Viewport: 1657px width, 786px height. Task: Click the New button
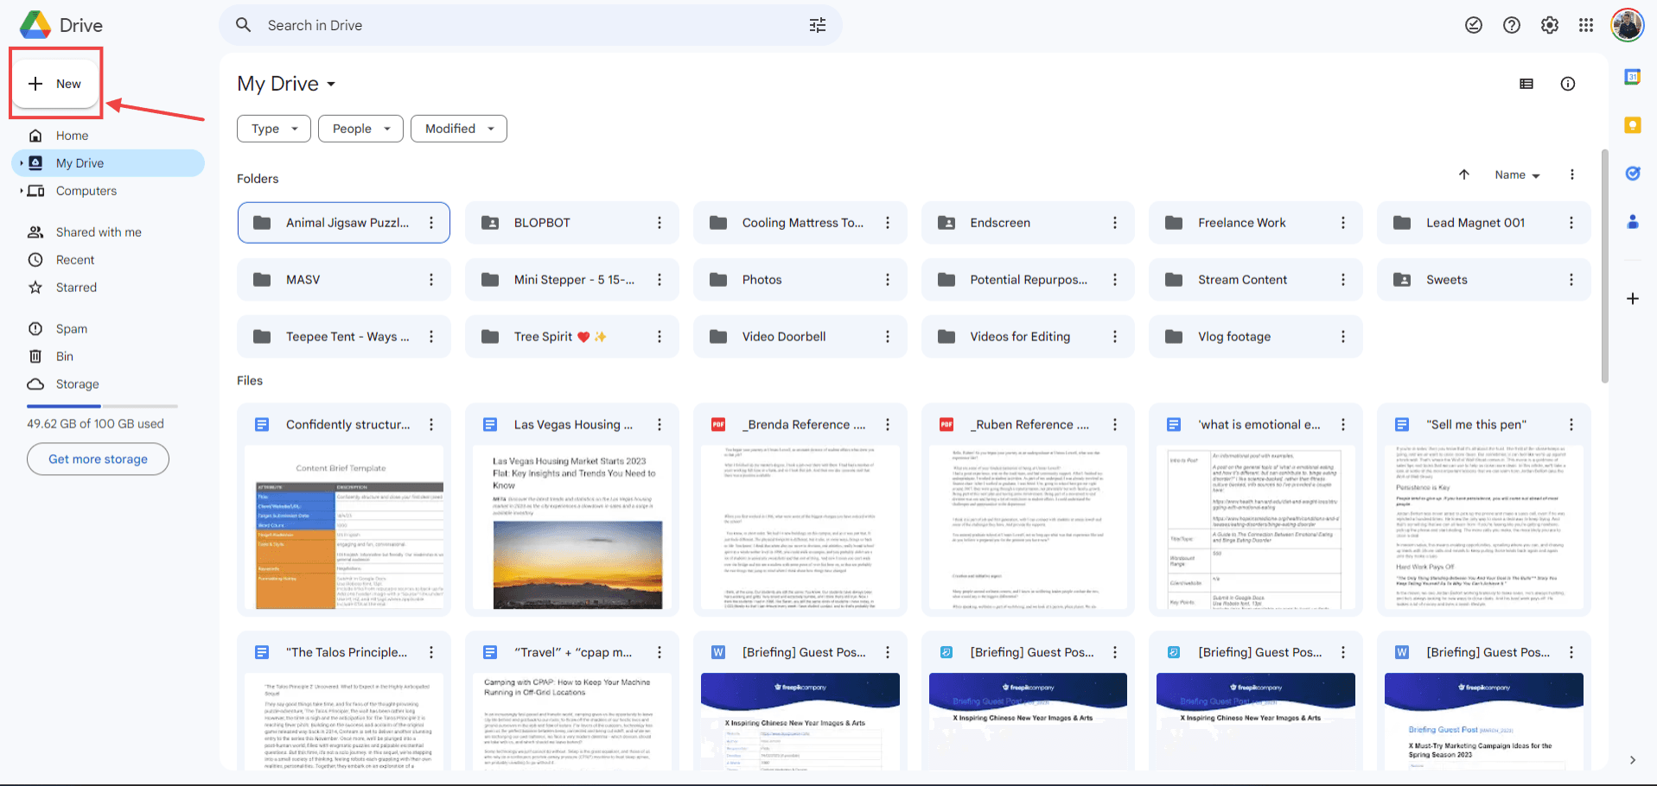click(56, 84)
